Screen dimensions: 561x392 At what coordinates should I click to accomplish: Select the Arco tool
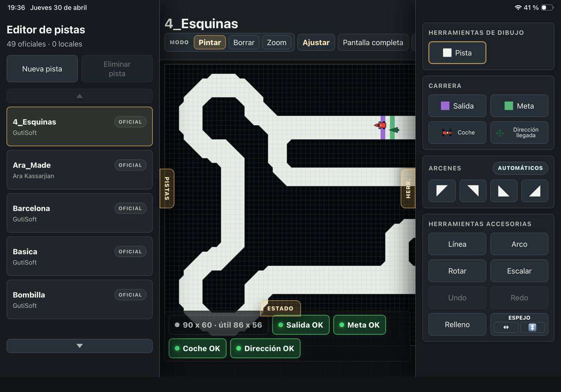click(x=519, y=244)
